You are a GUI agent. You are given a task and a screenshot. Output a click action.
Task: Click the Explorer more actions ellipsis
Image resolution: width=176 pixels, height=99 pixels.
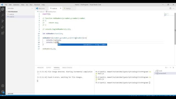coord(32,9)
